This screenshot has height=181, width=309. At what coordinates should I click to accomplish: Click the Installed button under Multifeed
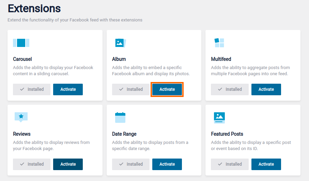coord(230,89)
